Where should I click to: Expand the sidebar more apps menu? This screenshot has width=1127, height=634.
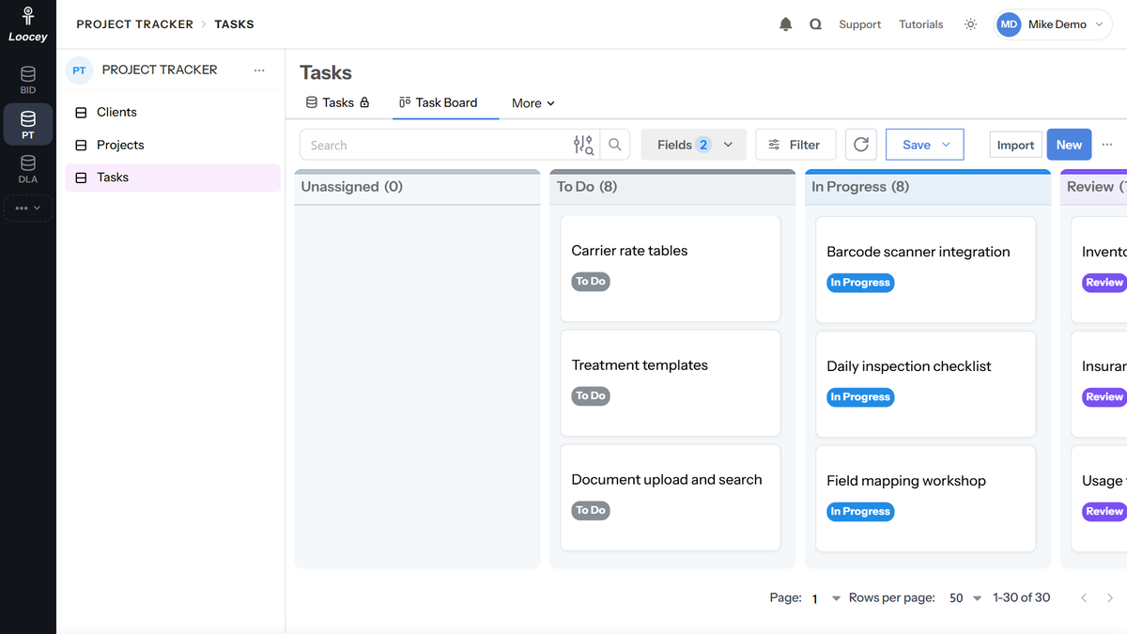click(x=28, y=208)
